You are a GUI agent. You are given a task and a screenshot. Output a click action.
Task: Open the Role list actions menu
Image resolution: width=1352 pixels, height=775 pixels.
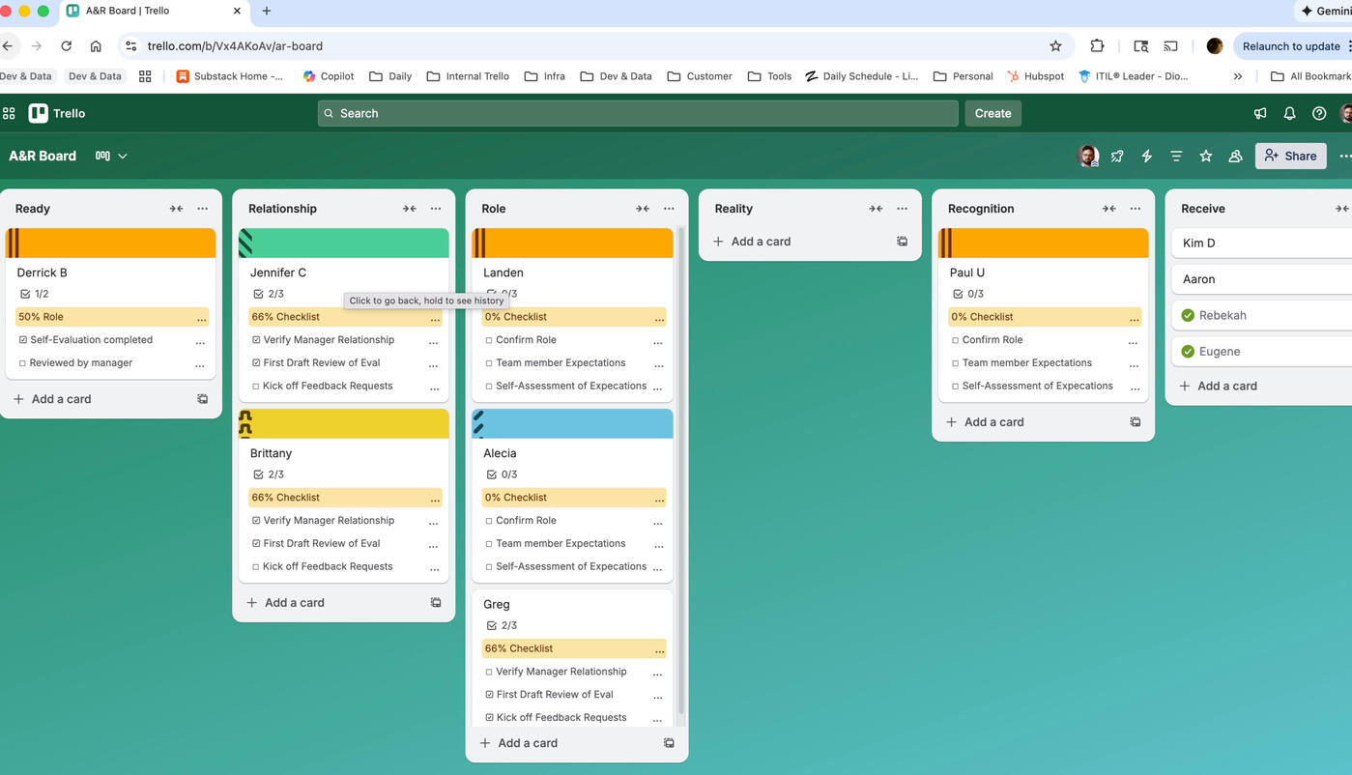click(669, 208)
